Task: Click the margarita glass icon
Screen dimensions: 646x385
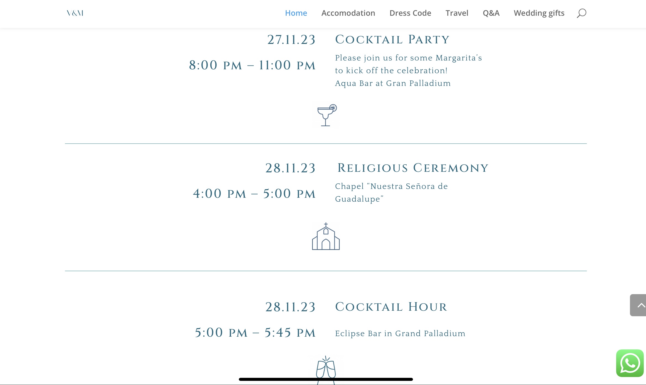Action: tap(326, 115)
